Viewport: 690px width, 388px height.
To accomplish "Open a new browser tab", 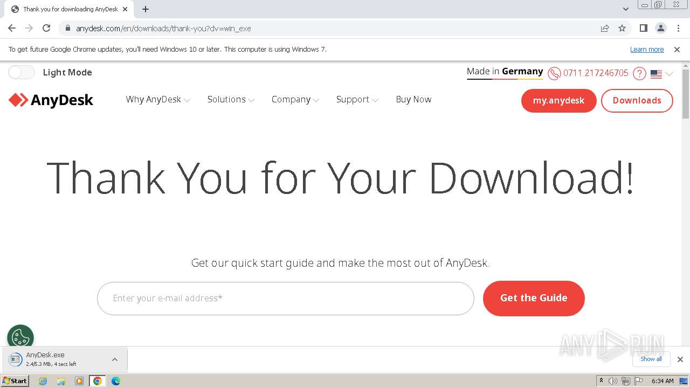I will pos(146,9).
